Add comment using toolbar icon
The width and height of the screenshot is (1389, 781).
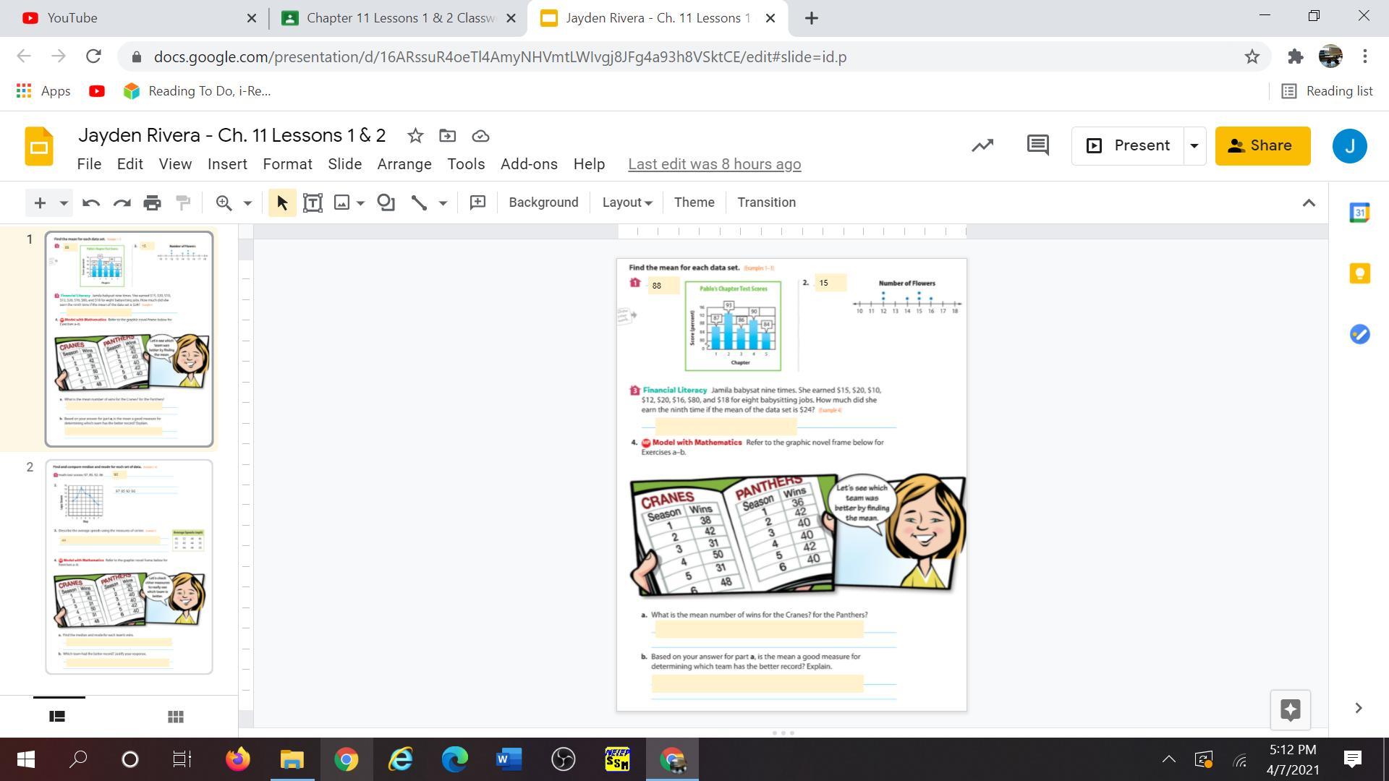click(477, 203)
